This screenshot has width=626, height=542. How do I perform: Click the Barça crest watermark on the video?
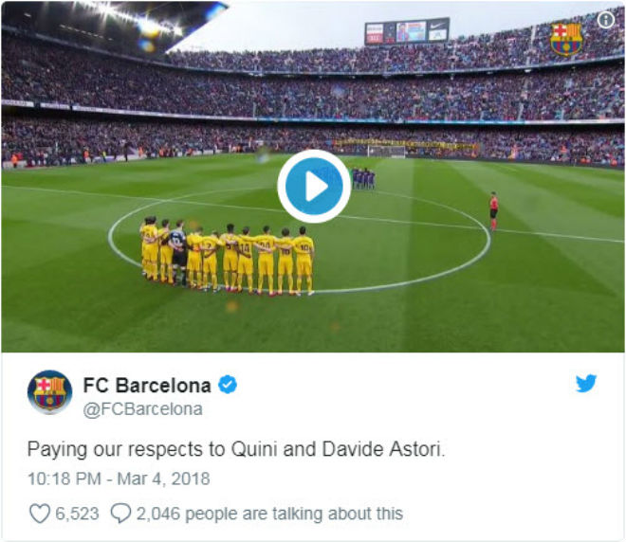[x=566, y=39]
